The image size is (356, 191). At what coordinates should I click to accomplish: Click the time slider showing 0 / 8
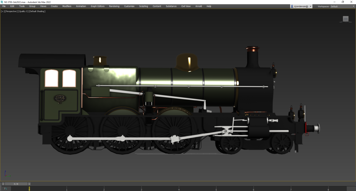tap(16, 184)
